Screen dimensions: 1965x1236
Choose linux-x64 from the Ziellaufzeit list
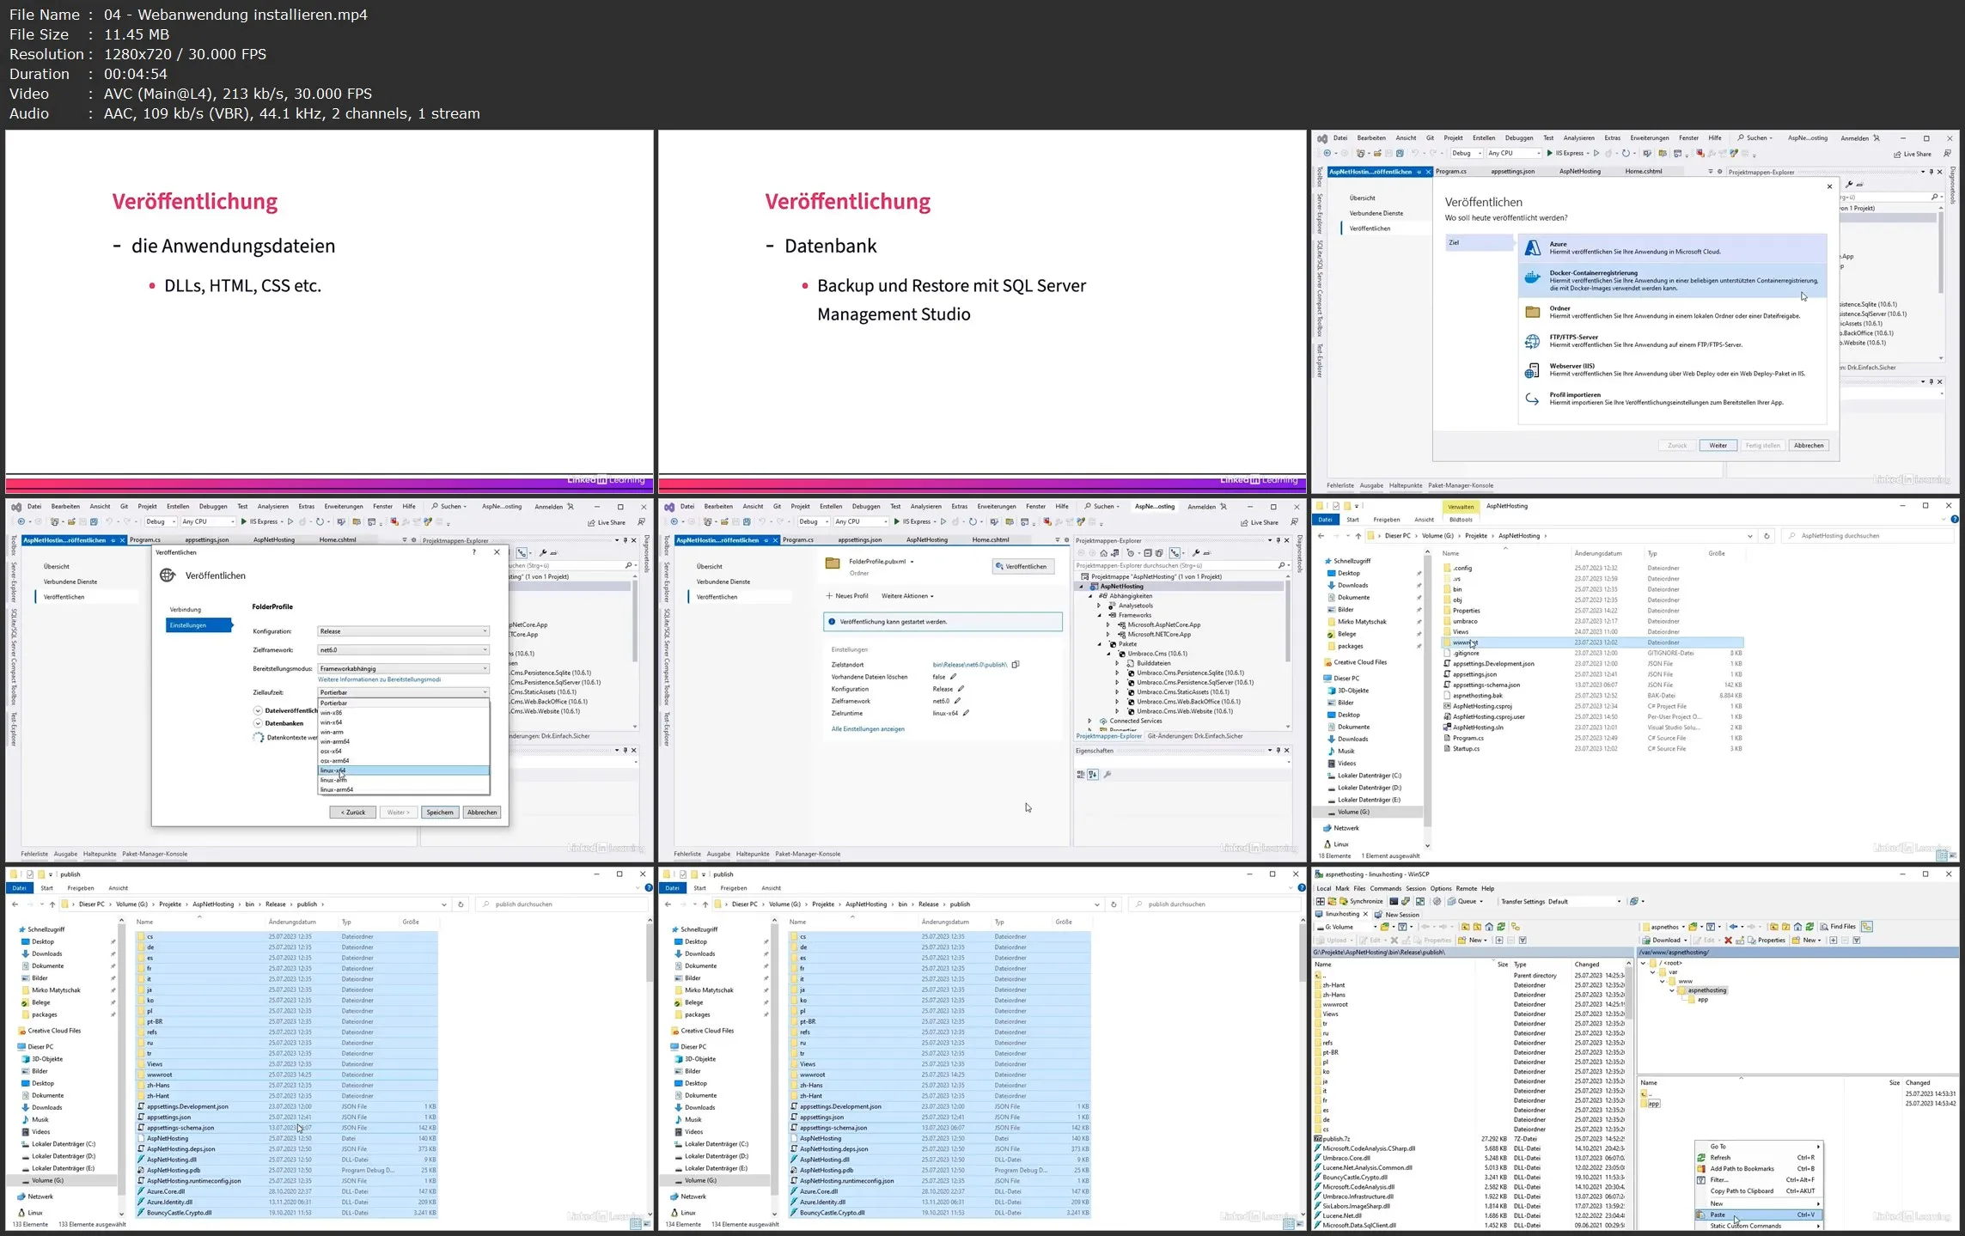tap(403, 770)
